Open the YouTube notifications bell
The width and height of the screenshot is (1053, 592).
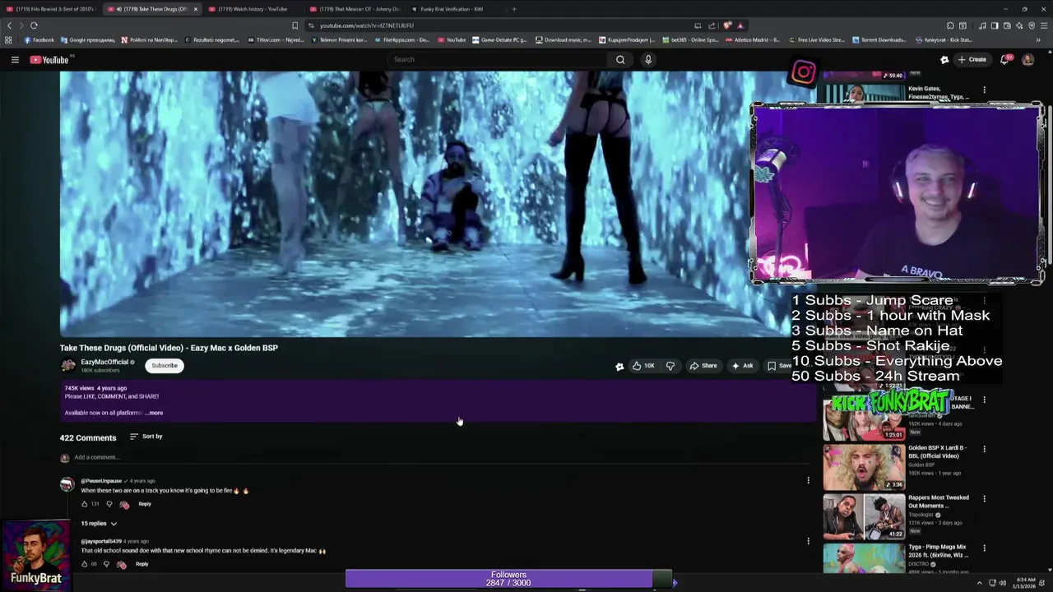click(1005, 59)
